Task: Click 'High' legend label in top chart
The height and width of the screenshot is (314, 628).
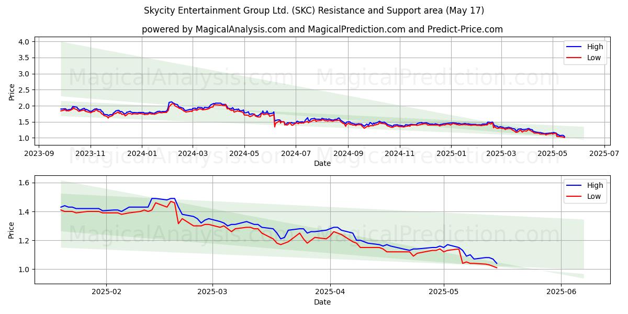Action: (595, 47)
